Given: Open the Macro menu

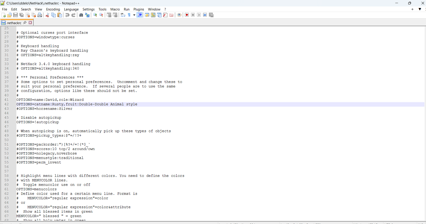Looking at the screenshot, I should point(115,9).
